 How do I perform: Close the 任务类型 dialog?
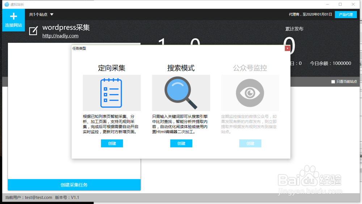(287, 48)
